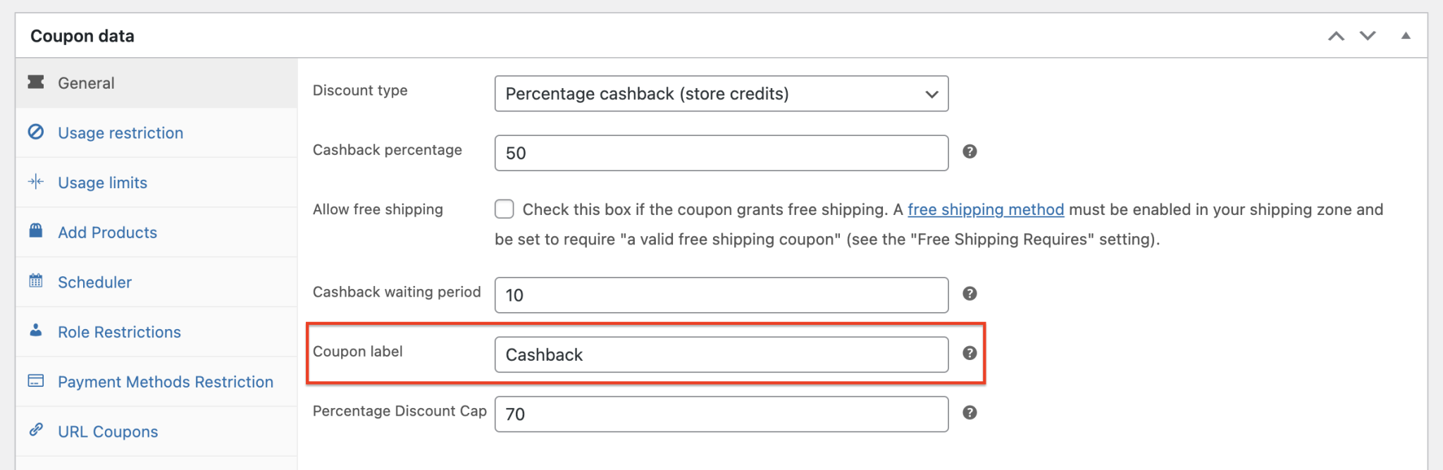This screenshot has width=1443, height=470.
Task: Enable the Allow free shipping checkbox
Action: click(504, 209)
